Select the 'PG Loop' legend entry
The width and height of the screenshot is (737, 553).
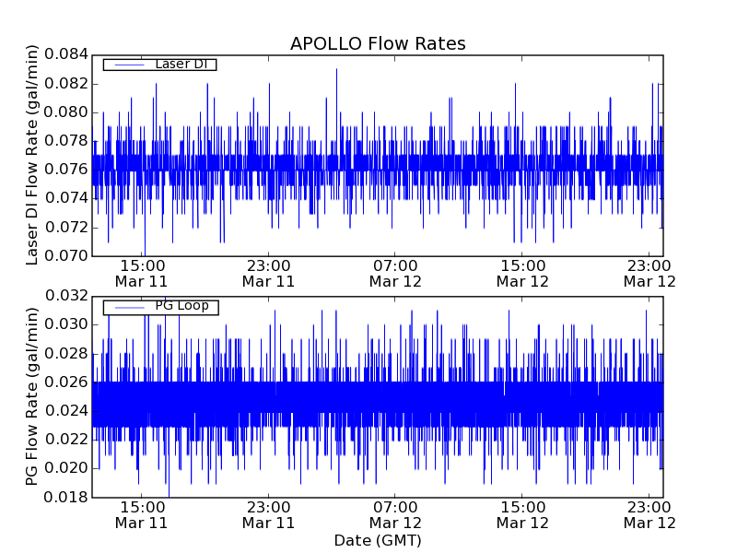(181, 306)
